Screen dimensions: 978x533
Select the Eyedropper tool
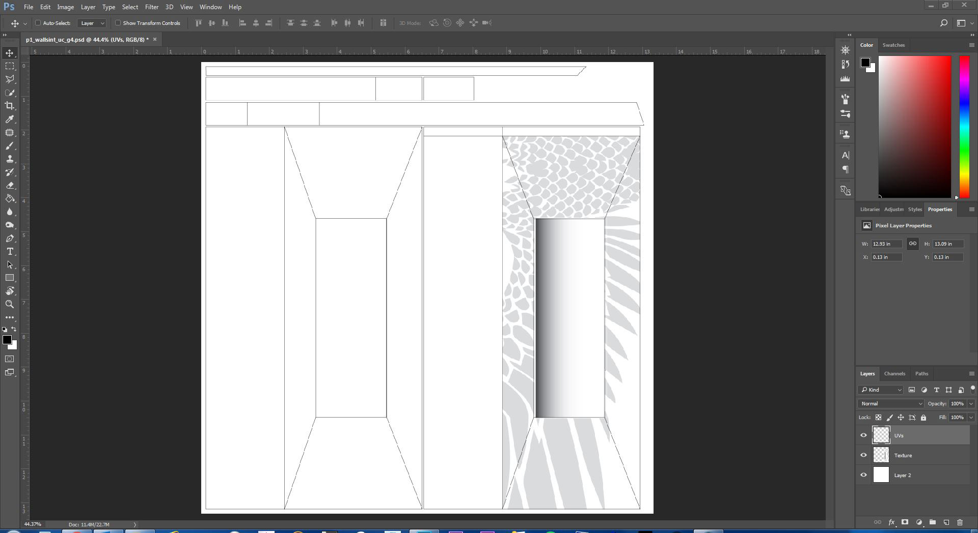[x=10, y=119]
